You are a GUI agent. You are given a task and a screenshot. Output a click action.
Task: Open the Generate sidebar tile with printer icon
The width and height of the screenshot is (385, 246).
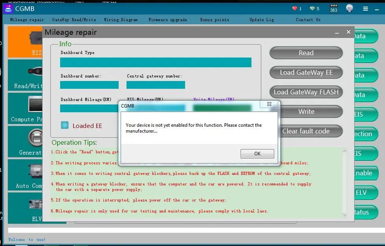pos(25,141)
